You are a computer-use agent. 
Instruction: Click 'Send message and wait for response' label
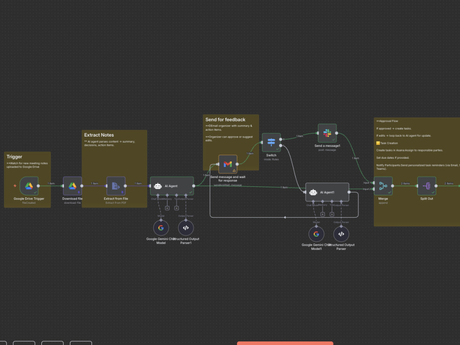[x=228, y=178]
